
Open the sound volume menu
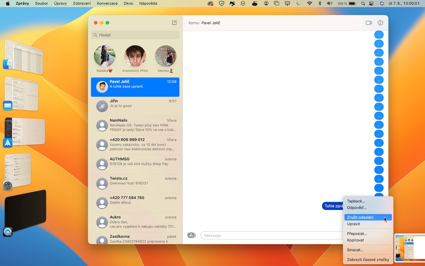330,4
